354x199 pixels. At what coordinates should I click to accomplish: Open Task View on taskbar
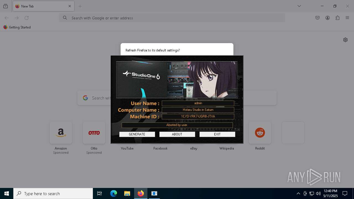[100, 193]
